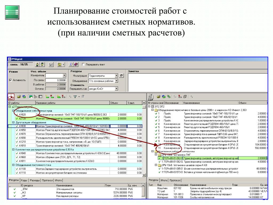
Task: Collapse the ЗРУ 10кВ. Установка шкафов серии К-63 node
Action: 156,165
